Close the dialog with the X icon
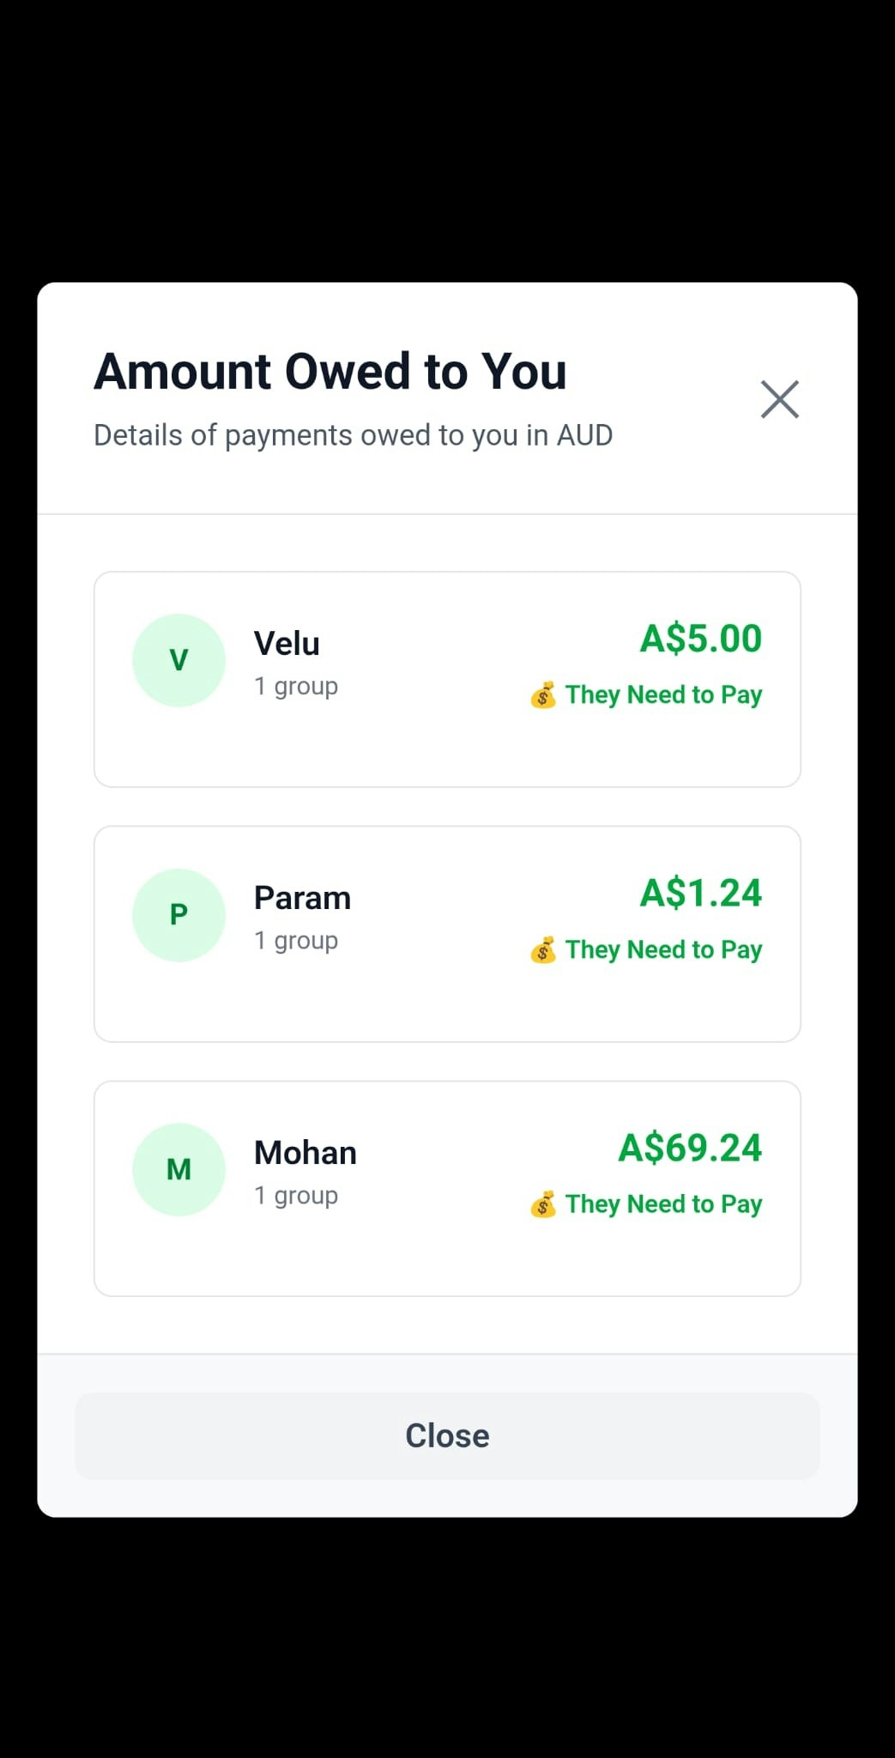 point(779,399)
